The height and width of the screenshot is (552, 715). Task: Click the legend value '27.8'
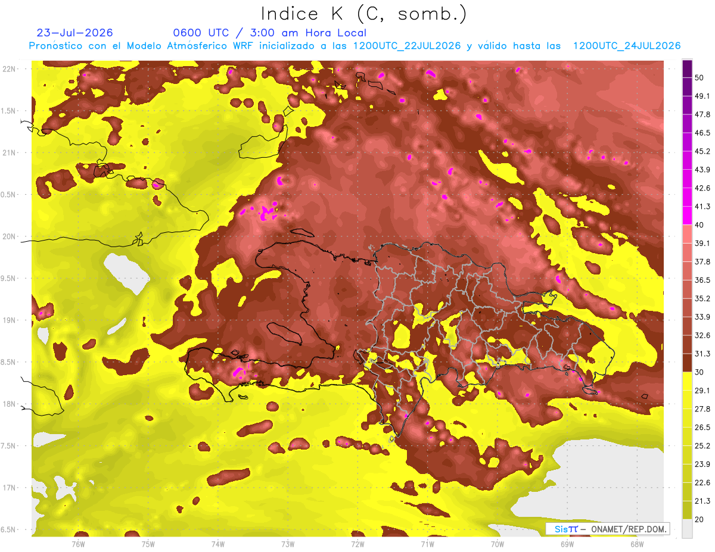point(702,409)
